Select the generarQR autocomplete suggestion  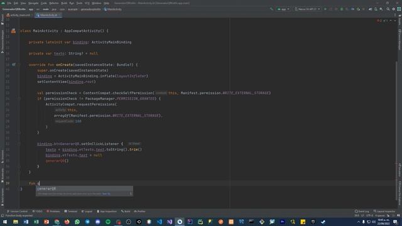pos(84,188)
